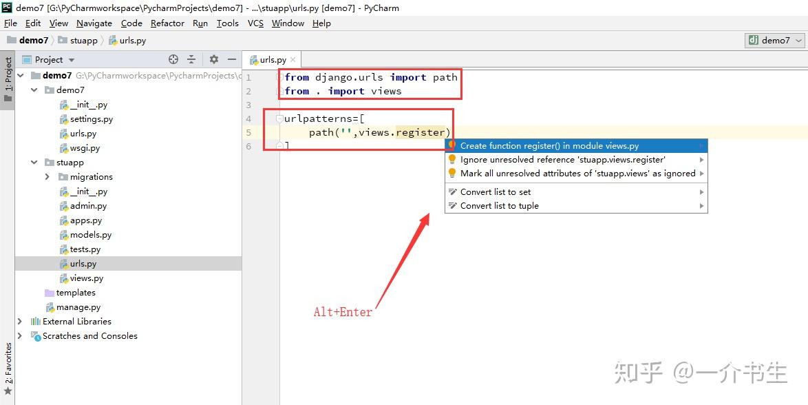Viewport: 808px width, 405px height.
Task: Close the urls.py editor tab
Action: tap(293, 59)
